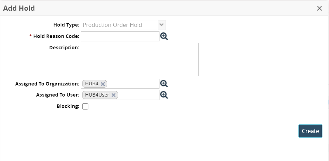Click the Blocking label text
329x161 pixels.
[x=68, y=106]
